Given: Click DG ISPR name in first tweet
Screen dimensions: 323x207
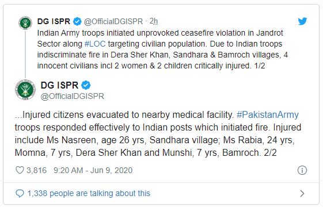Looking at the screenshot, I should pyautogui.click(x=54, y=21).
